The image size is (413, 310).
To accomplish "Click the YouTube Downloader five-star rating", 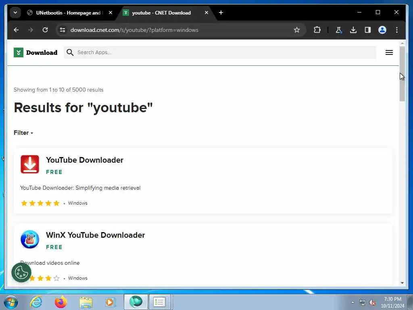I will (40, 203).
